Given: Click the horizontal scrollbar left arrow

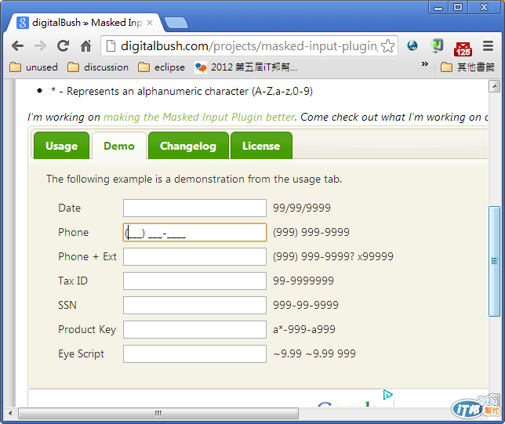Looking at the screenshot, I should point(10,413).
